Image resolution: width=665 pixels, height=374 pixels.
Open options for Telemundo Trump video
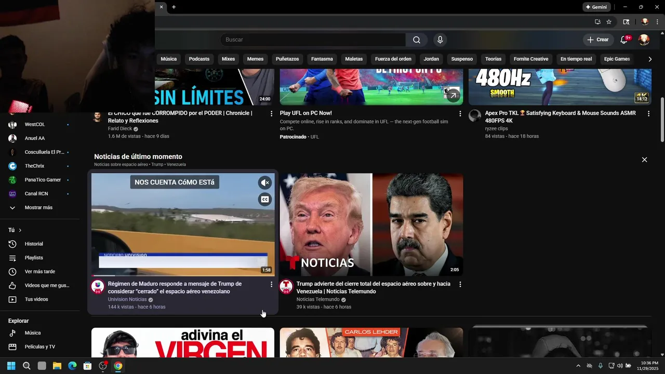[x=460, y=285]
